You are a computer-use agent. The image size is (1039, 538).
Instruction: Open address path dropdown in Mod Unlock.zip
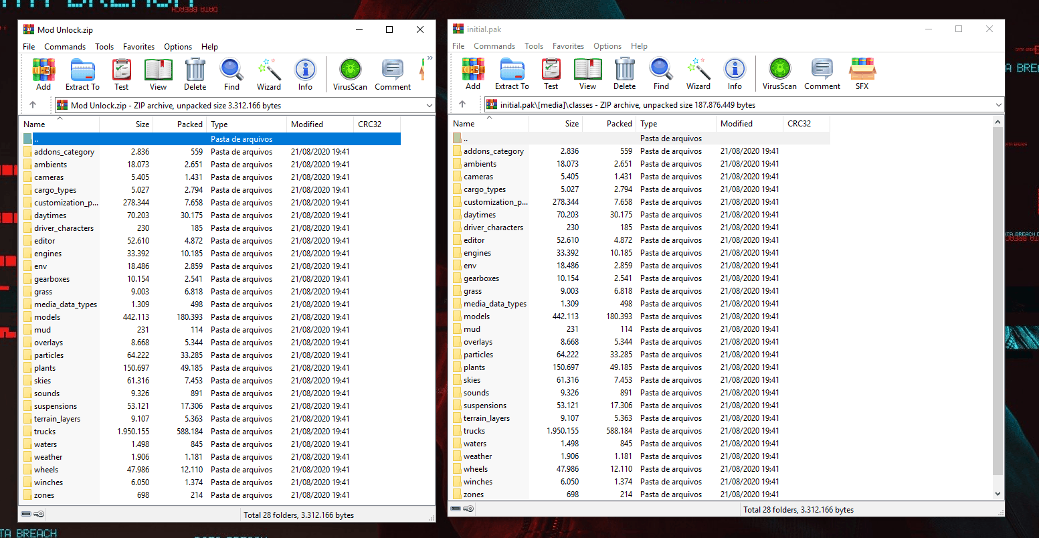(x=429, y=106)
